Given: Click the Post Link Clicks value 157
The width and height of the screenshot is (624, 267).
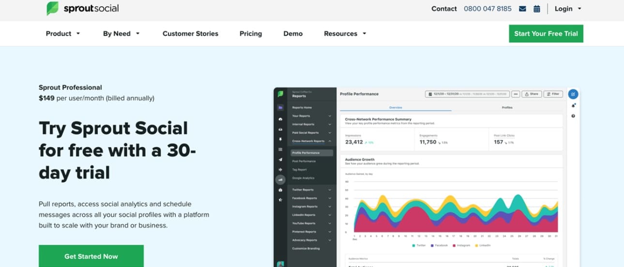Looking at the screenshot, I should click(499, 142).
